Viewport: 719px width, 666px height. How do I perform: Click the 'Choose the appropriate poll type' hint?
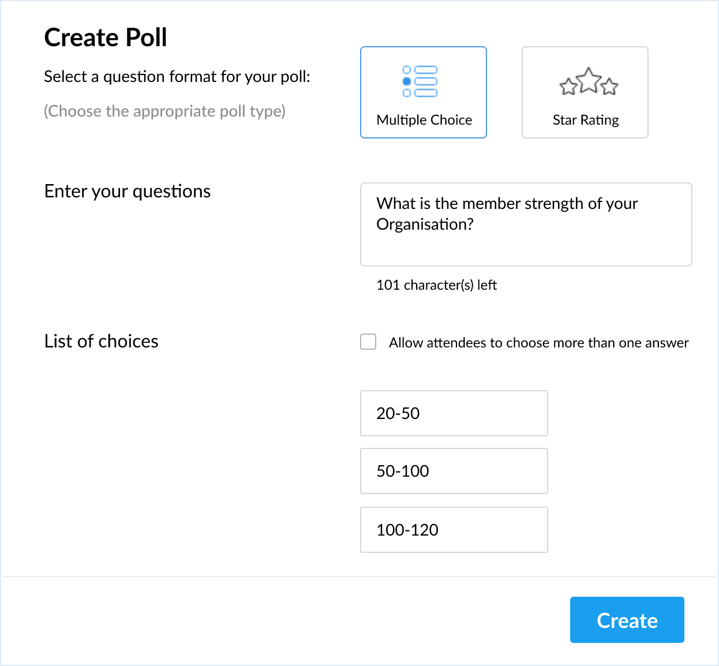165,111
